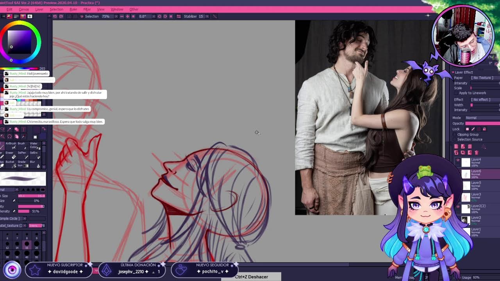
Task: Select the Eraser tool
Action: 11,155
